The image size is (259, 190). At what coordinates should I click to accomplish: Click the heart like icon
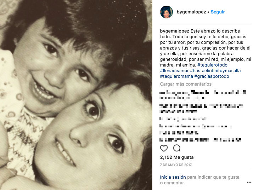[x=164, y=148]
